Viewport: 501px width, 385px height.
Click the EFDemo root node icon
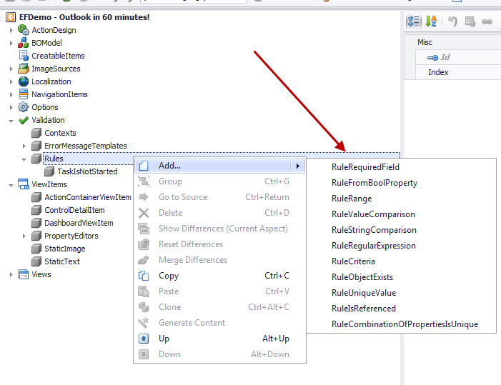(x=11, y=17)
